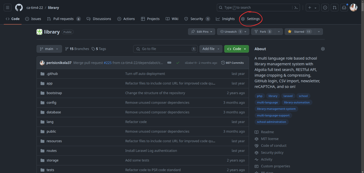This screenshot has width=364, height=173.
Task: Click the green commit status checkmark
Action: click(x=178, y=63)
